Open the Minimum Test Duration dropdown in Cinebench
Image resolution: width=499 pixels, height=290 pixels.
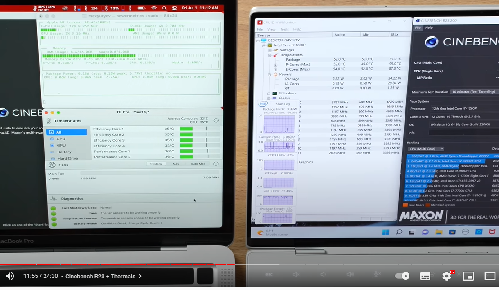(x=474, y=92)
